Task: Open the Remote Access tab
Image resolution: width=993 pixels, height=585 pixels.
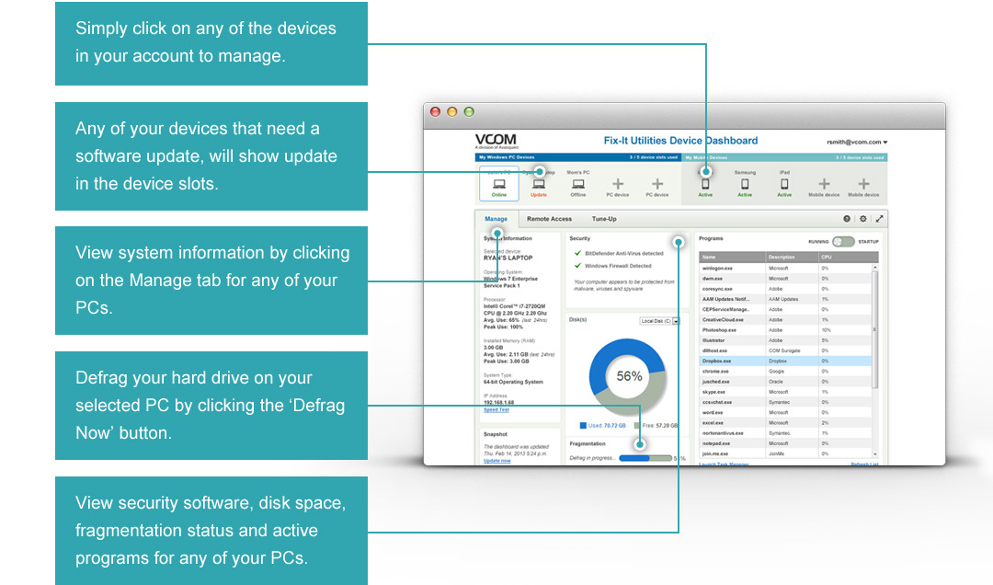Action: coord(549,219)
